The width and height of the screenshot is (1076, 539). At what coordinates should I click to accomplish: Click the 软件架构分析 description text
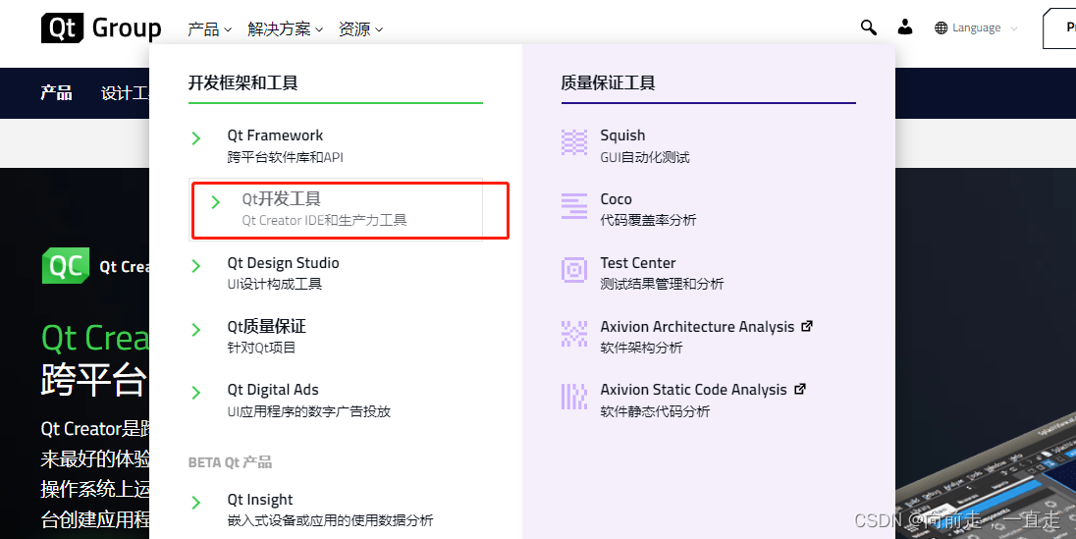pos(641,348)
